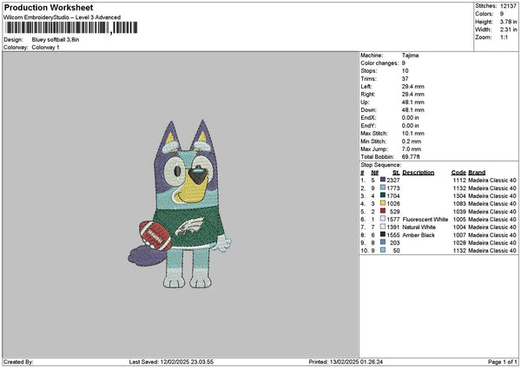Click the 'Left:' value 29.4 mm
The image size is (521, 368).
point(413,86)
